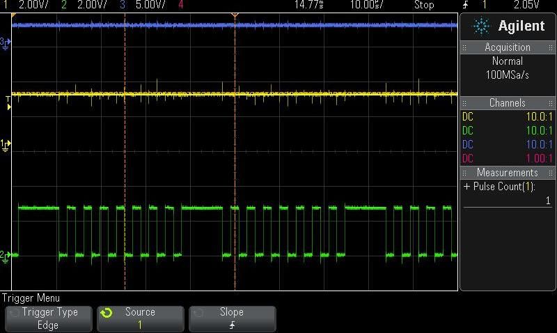Click the grip dots right of Acquisition
Viewport: 557px width, 333px height.
551,47
